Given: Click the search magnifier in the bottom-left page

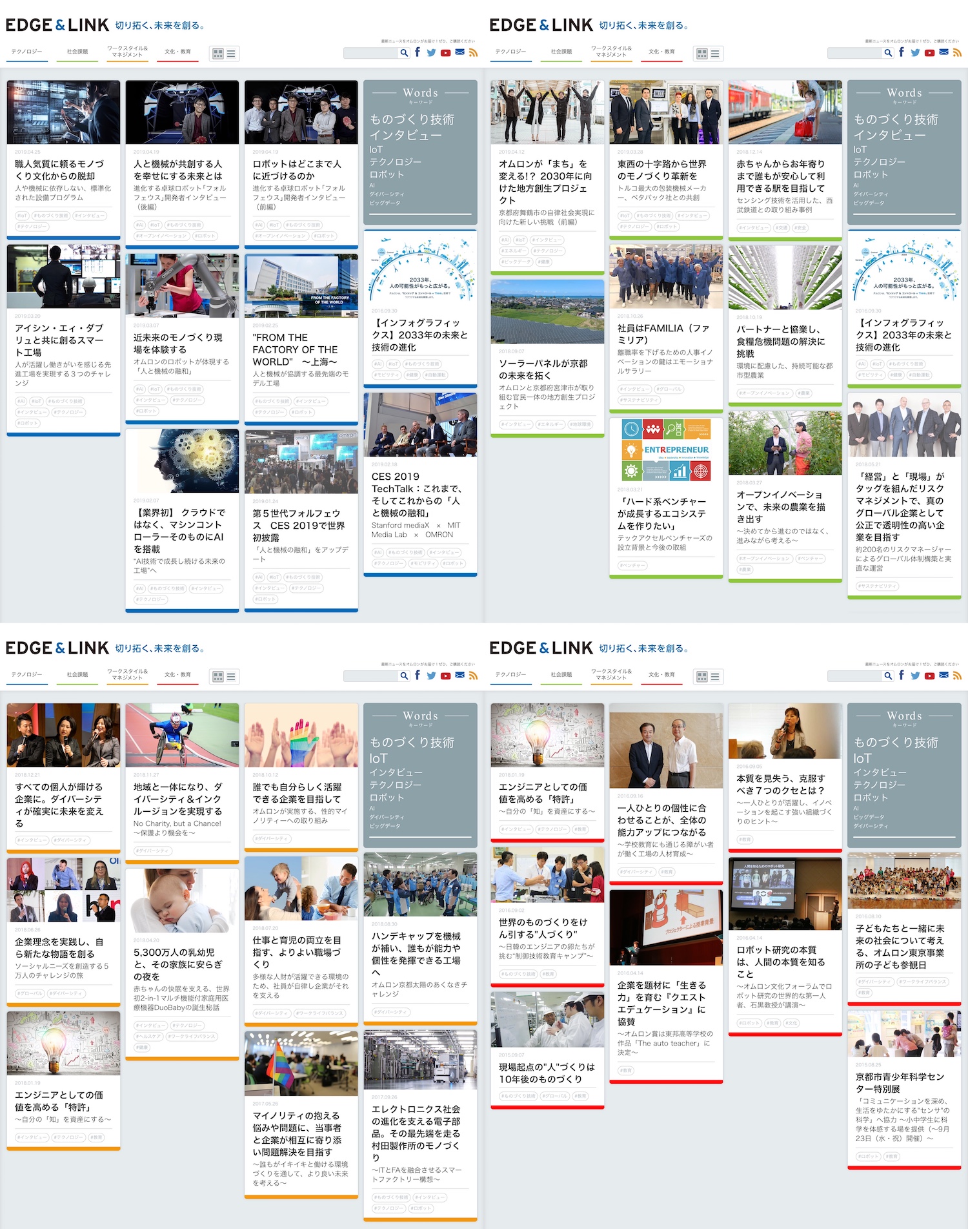Looking at the screenshot, I should (404, 676).
